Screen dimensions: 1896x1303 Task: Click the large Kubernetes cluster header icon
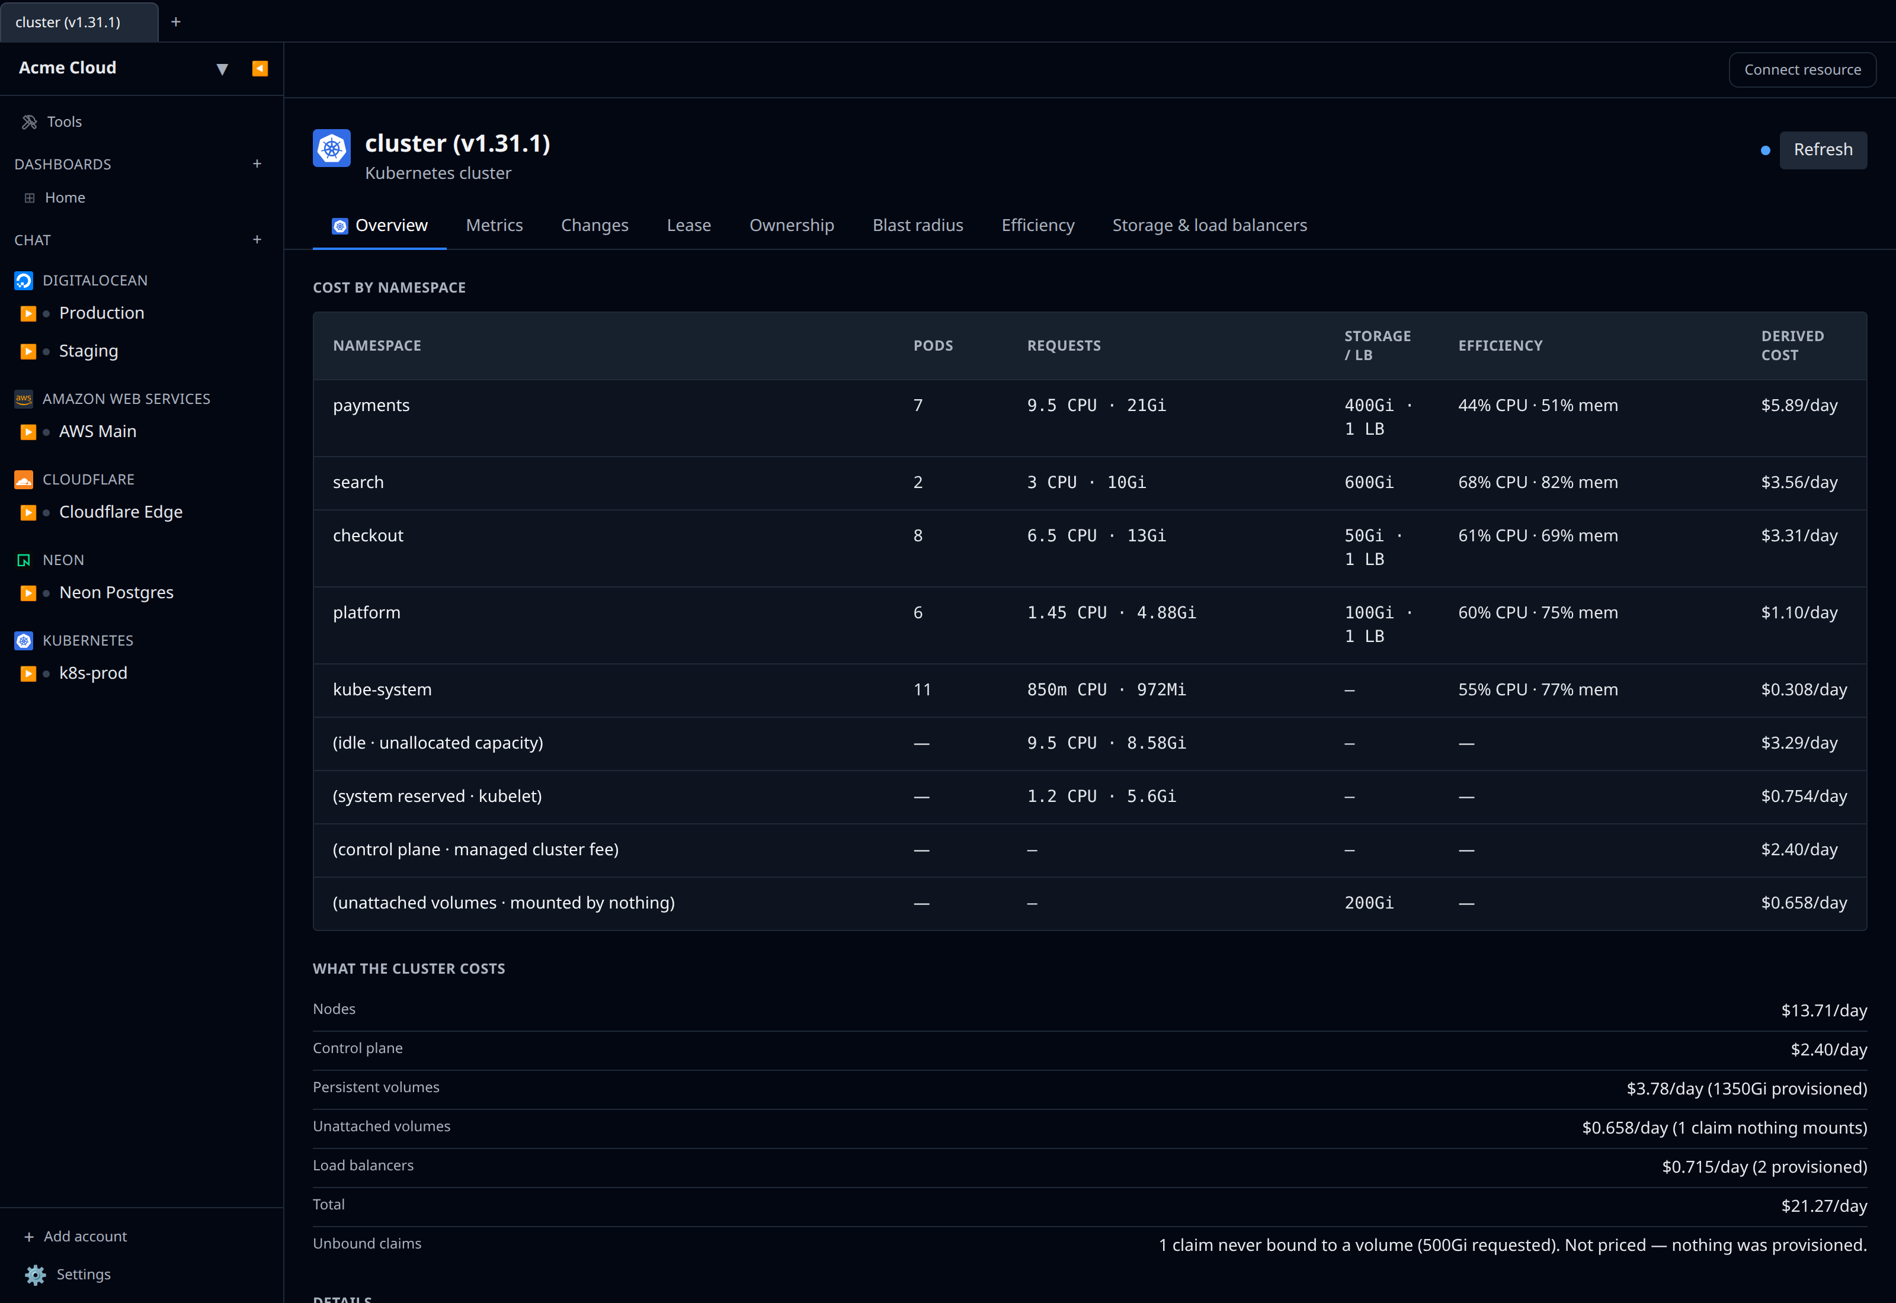(x=332, y=149)
